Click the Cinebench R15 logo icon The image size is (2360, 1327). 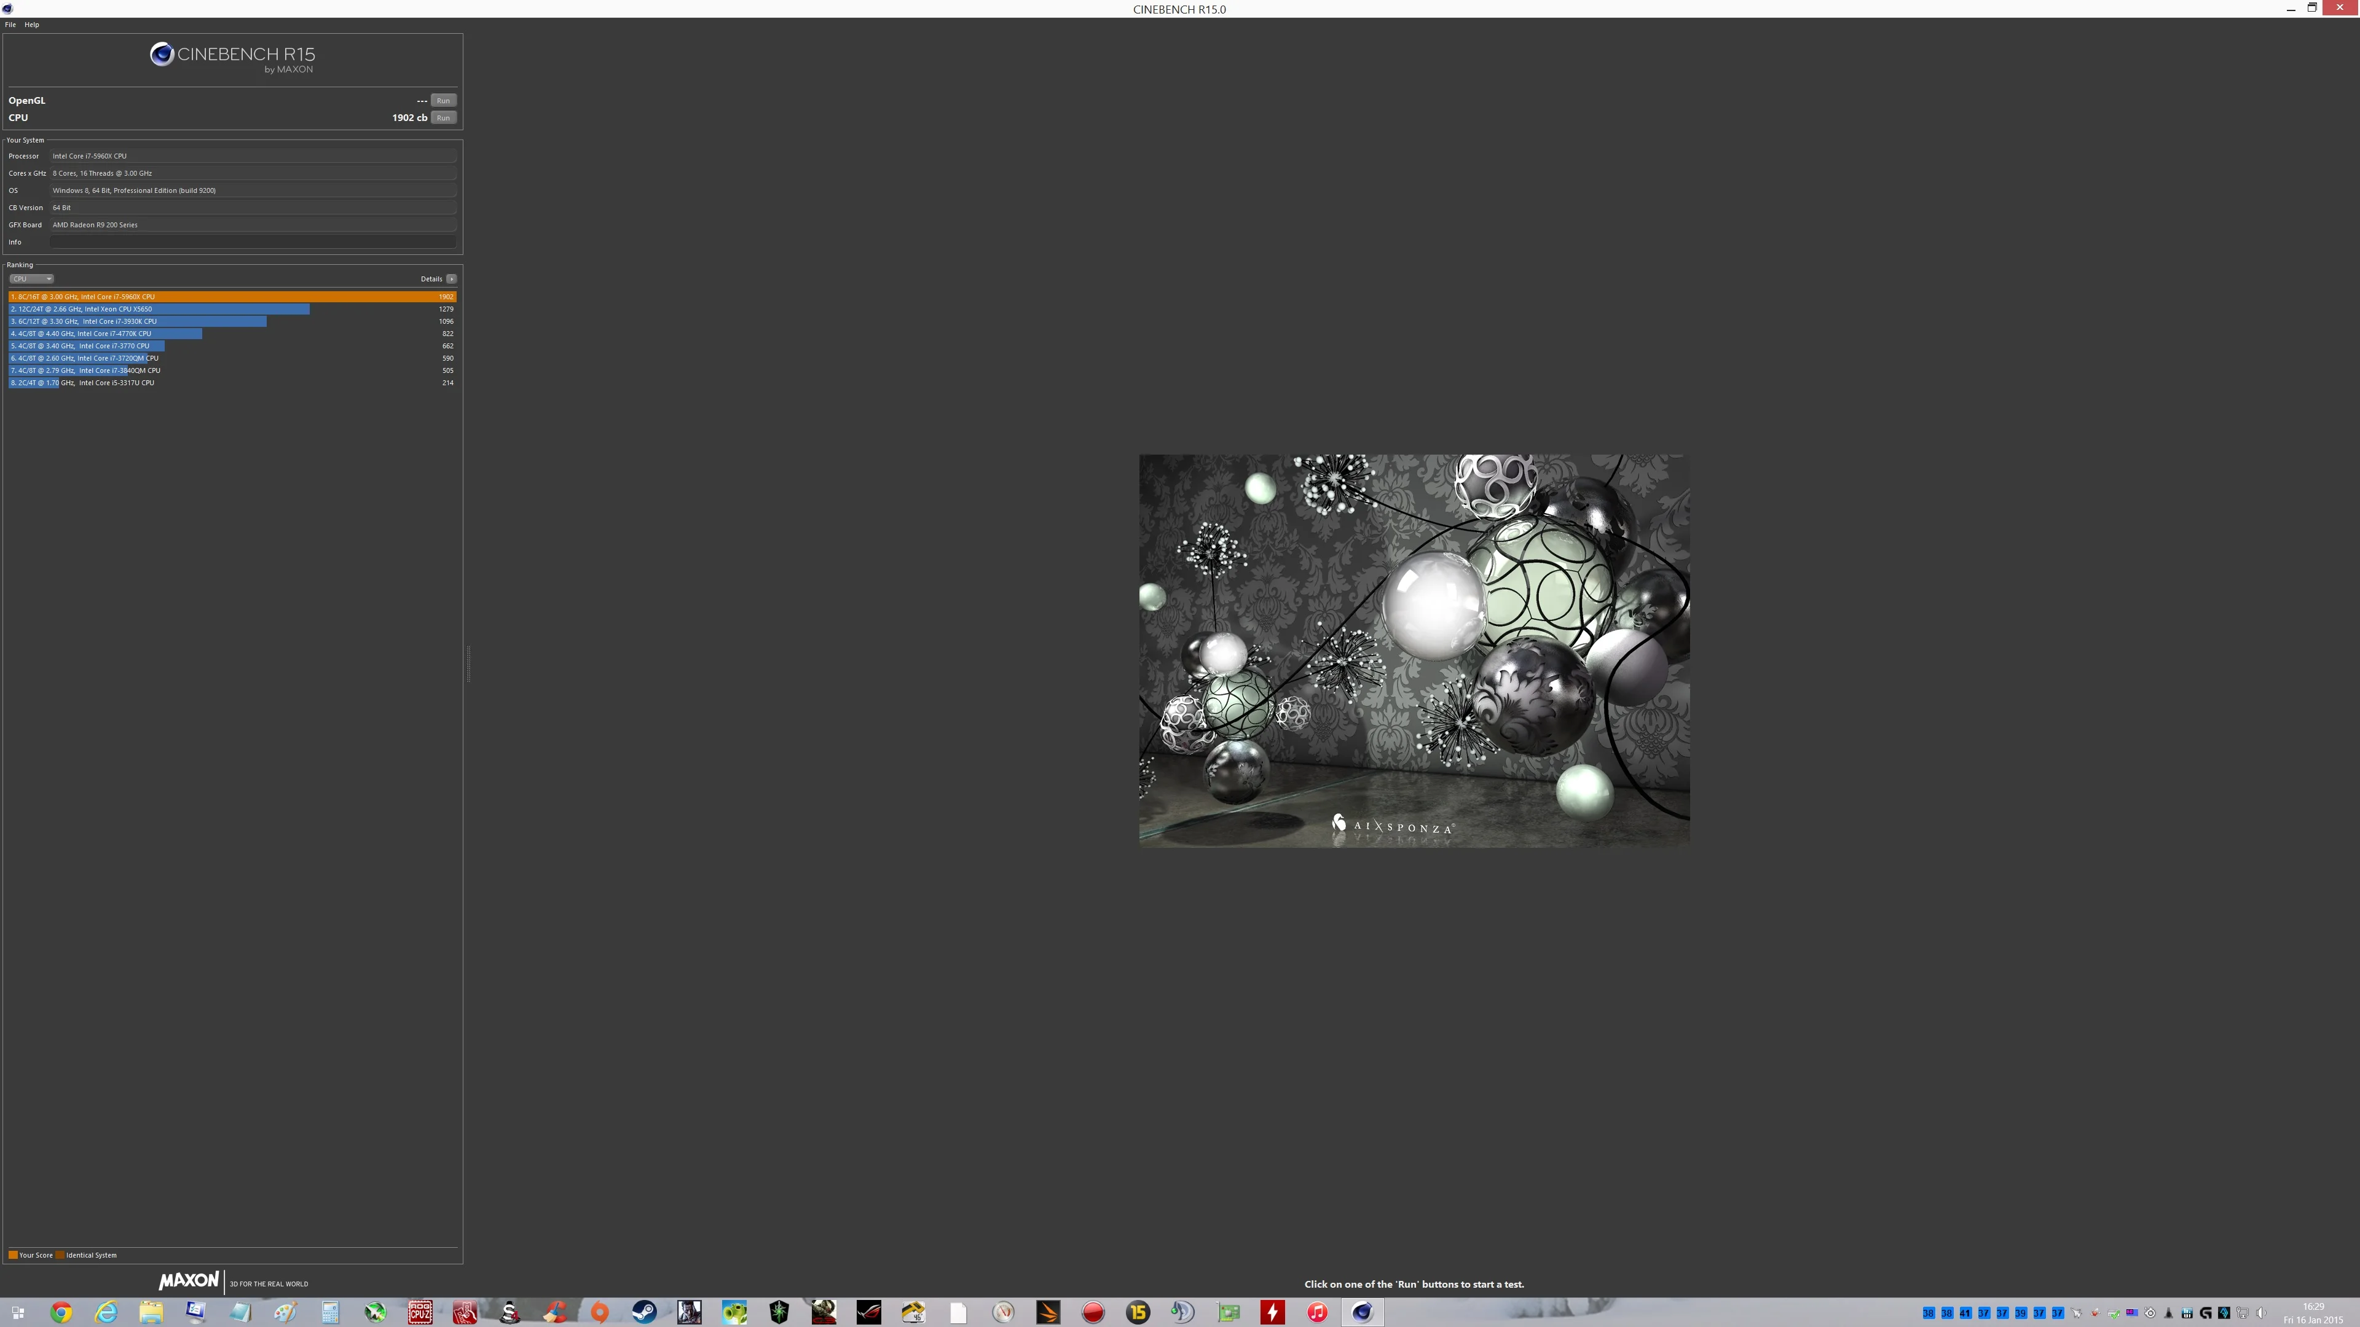(162, 55)
